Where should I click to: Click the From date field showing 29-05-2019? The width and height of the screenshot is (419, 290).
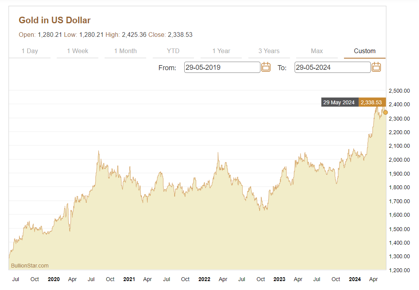click(222, 67)
